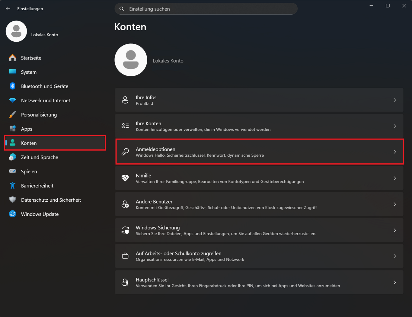The height and width of the screenshot is (317, 412).
Task: Click the Zeit und Sprache globe icon
Action: (12, 157)
